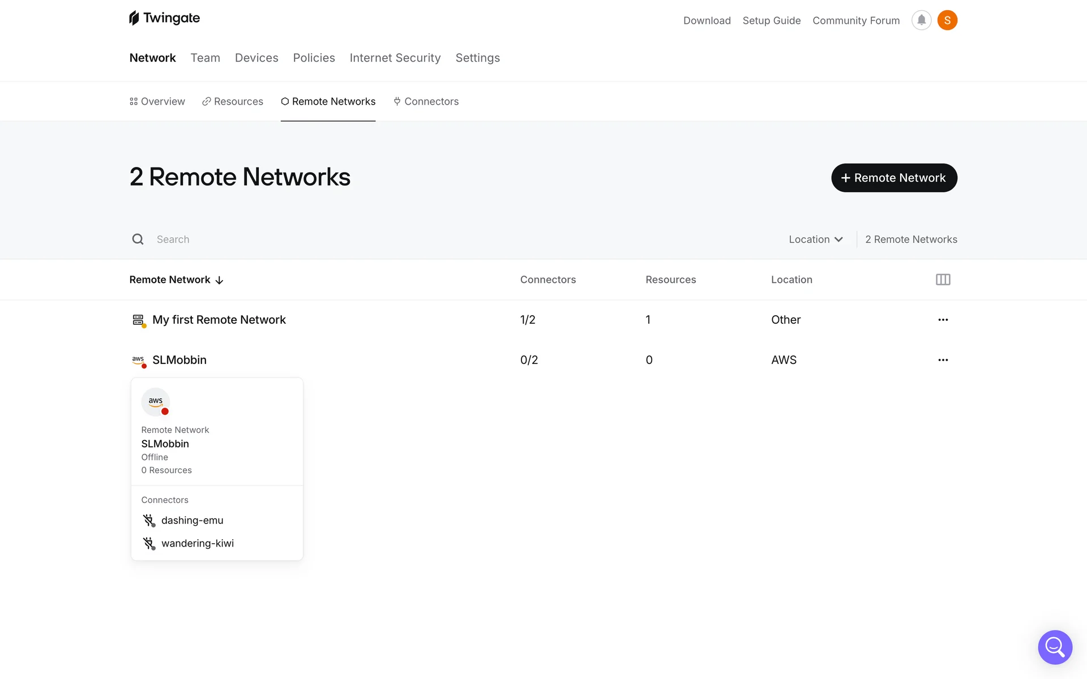Switch to the Connectors tab
This screenshot has width=1087, height=679.
coord(426,101)
